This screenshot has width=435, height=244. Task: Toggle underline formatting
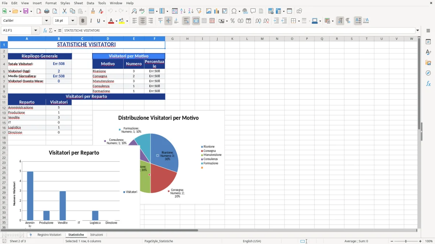tap(98, 21)
